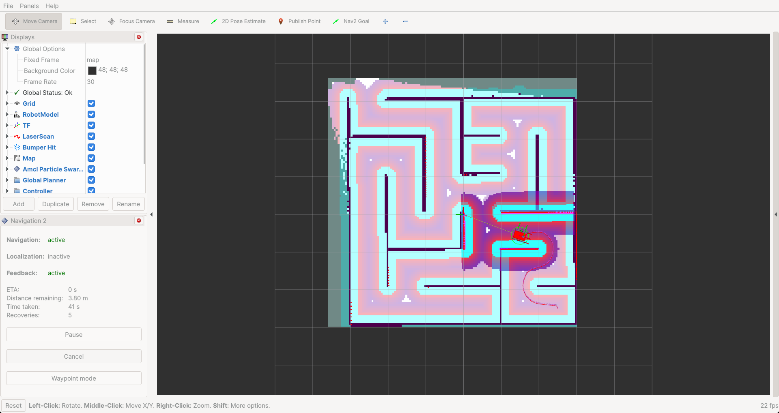This screenshot has width=779, height=413.
Task: Activate the Select tool
Action: coord(83,21)
